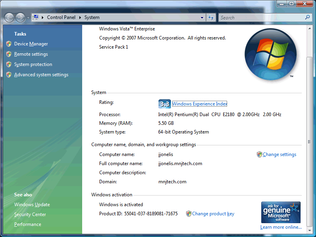Click the shield icon next to Device Manager
The image size is (316, 237).
(x=9, y=44)
